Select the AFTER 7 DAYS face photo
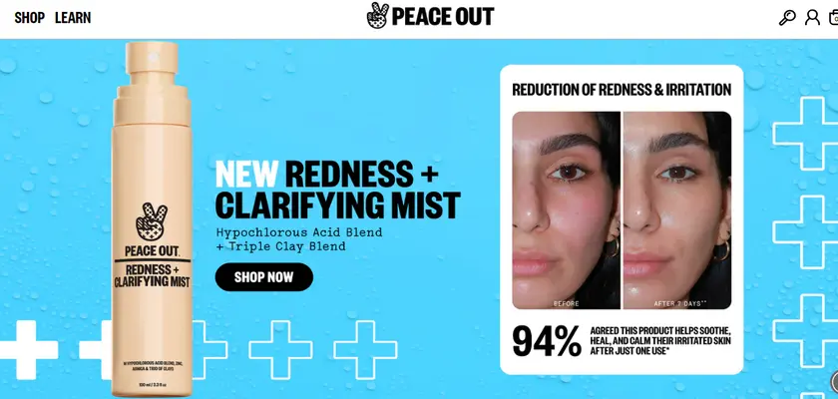The image size is (838, 399). tap(677, 209)
